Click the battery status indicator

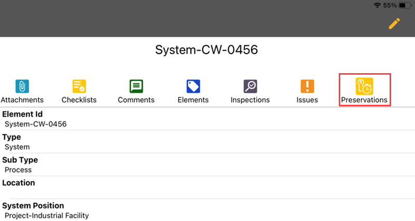point(405,5)
